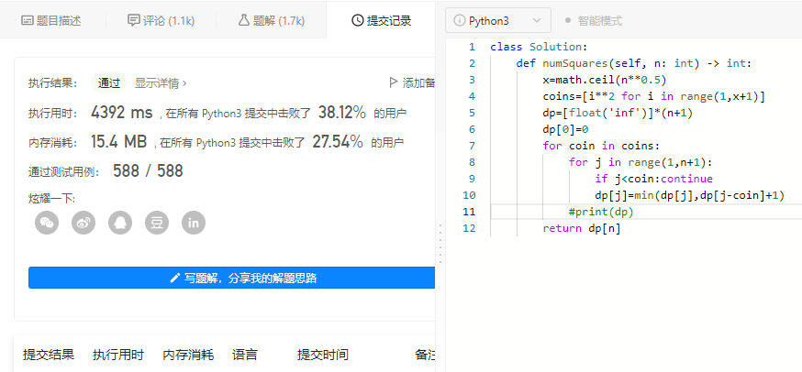Screen dimensions: 802x372
Task: Place cursor on 'class Solution:' line
Action: pos(539,47)
